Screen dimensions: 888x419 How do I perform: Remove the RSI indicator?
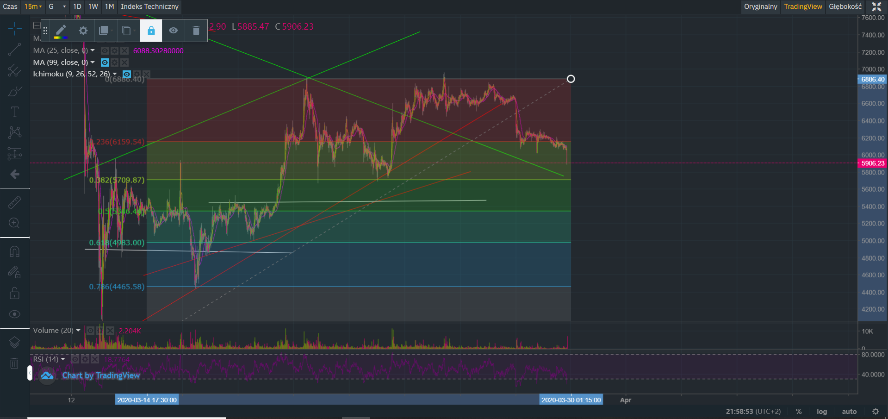point(95,359)
